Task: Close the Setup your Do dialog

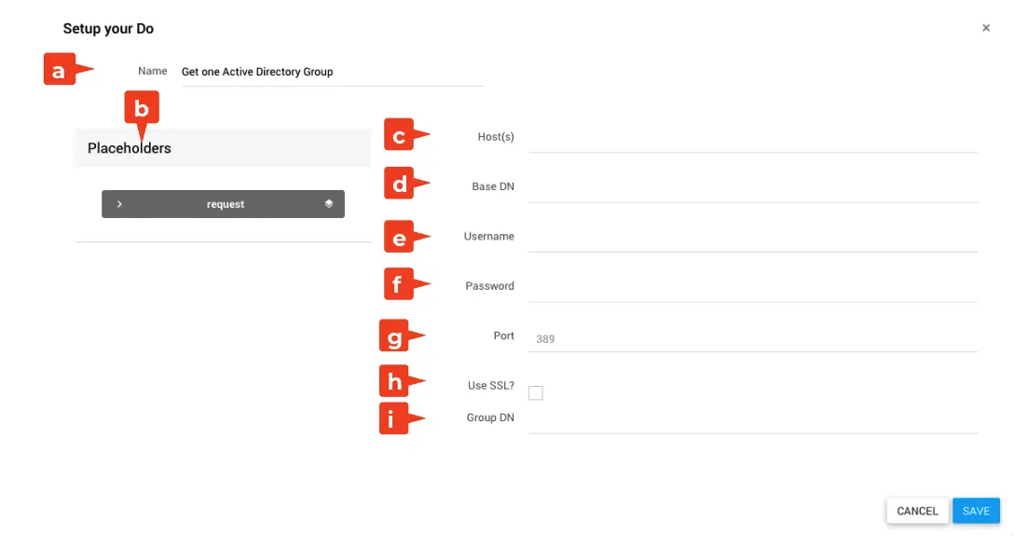Action: coord(986,28)
